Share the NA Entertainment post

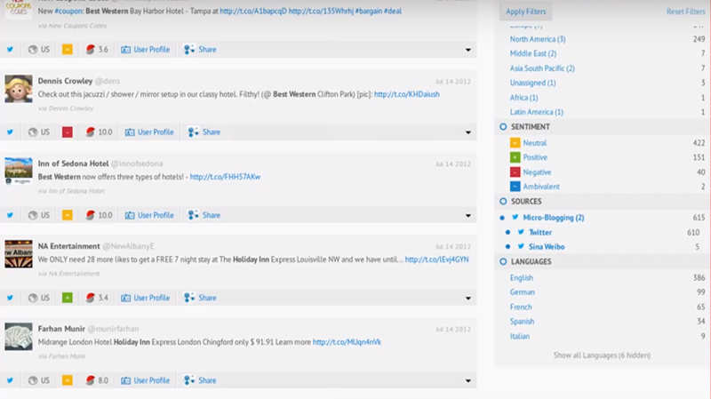pos(203,298)
